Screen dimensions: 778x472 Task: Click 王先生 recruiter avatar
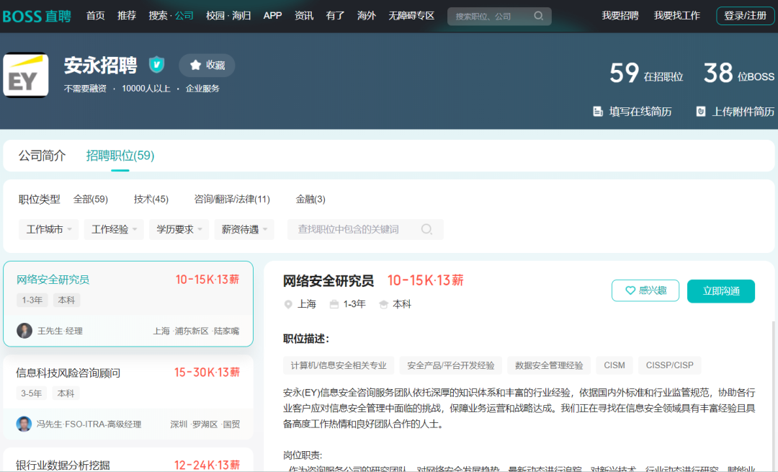click(x=24, y=331)
